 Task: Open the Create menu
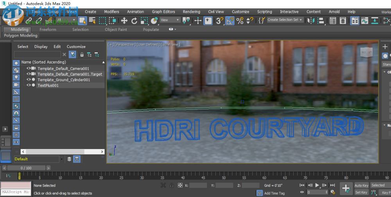pos(90,12)
